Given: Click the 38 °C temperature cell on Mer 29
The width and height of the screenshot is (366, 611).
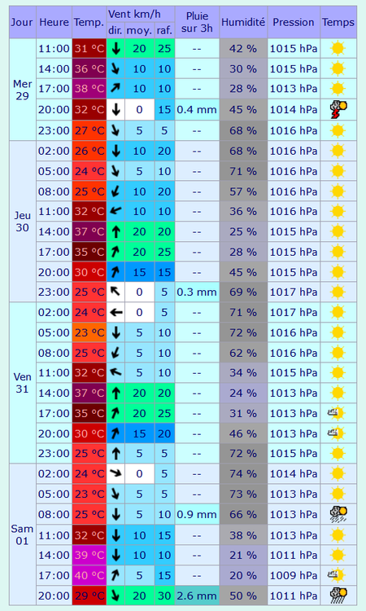Looking at the screenshot, I should click(x=89, y=89).
